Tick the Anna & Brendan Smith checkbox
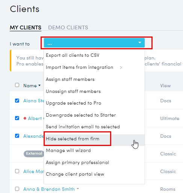Viewport: 183px width, 193px height. [x=17, y=189]
